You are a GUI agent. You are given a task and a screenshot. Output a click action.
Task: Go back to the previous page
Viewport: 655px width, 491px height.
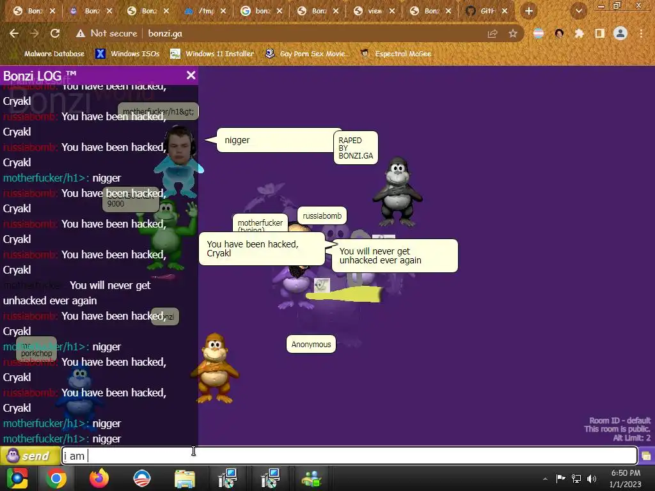(14, 33)
